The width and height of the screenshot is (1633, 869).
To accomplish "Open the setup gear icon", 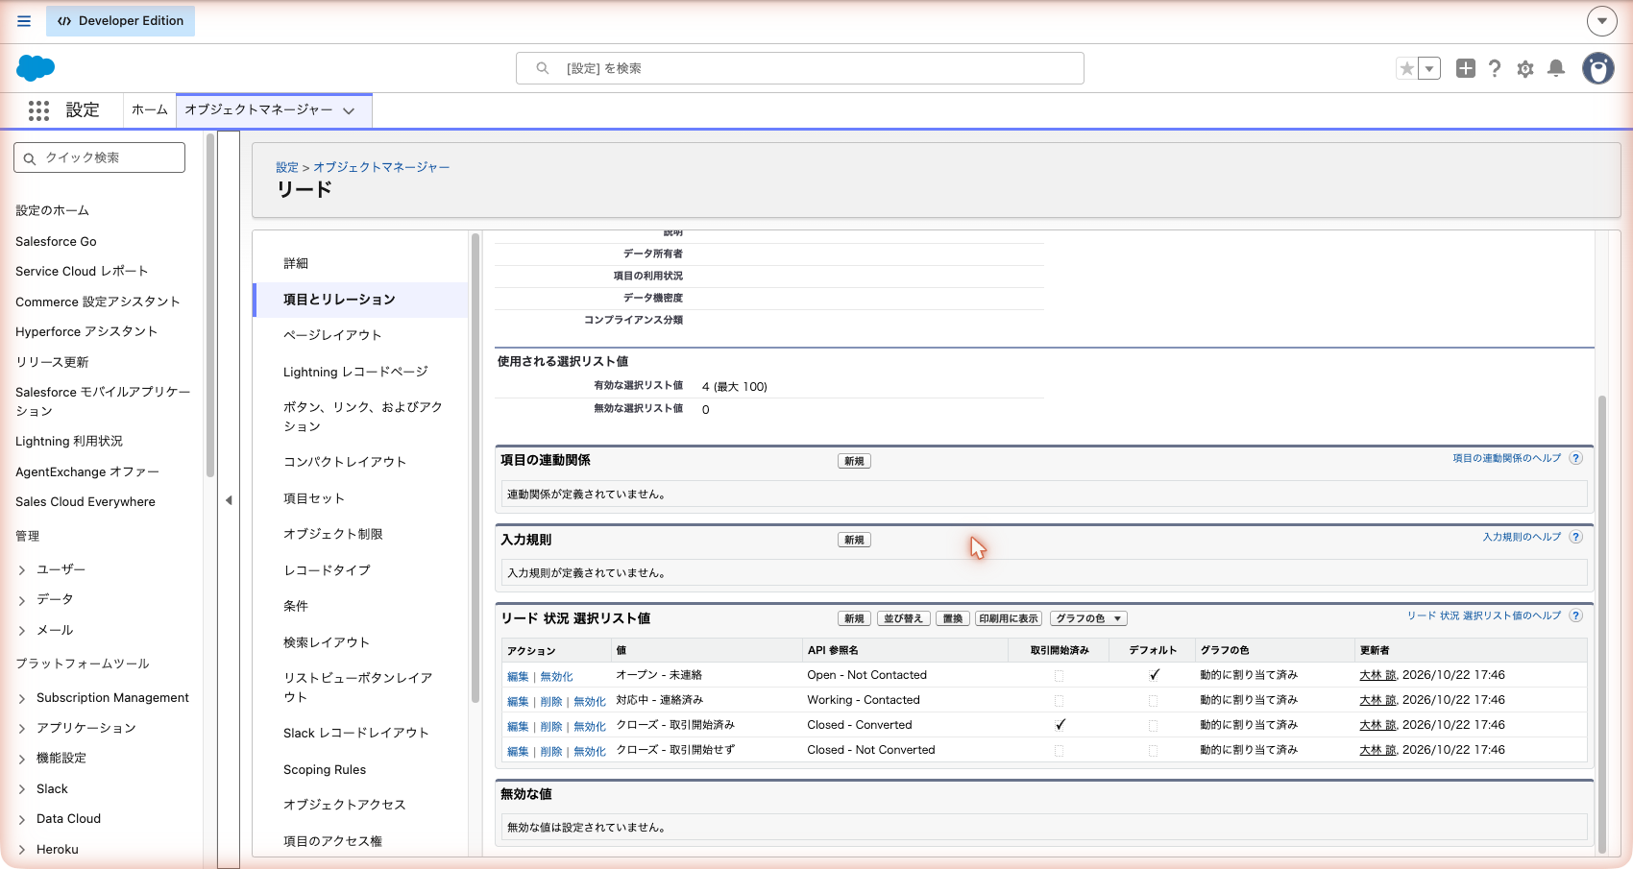I will 1525,69.
